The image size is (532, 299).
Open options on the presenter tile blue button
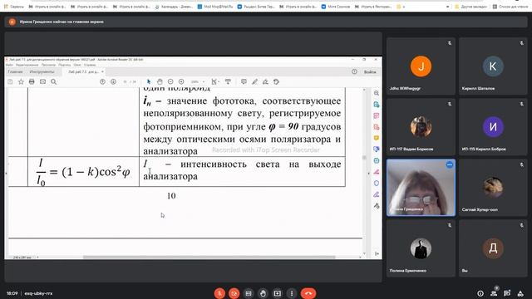449,164
